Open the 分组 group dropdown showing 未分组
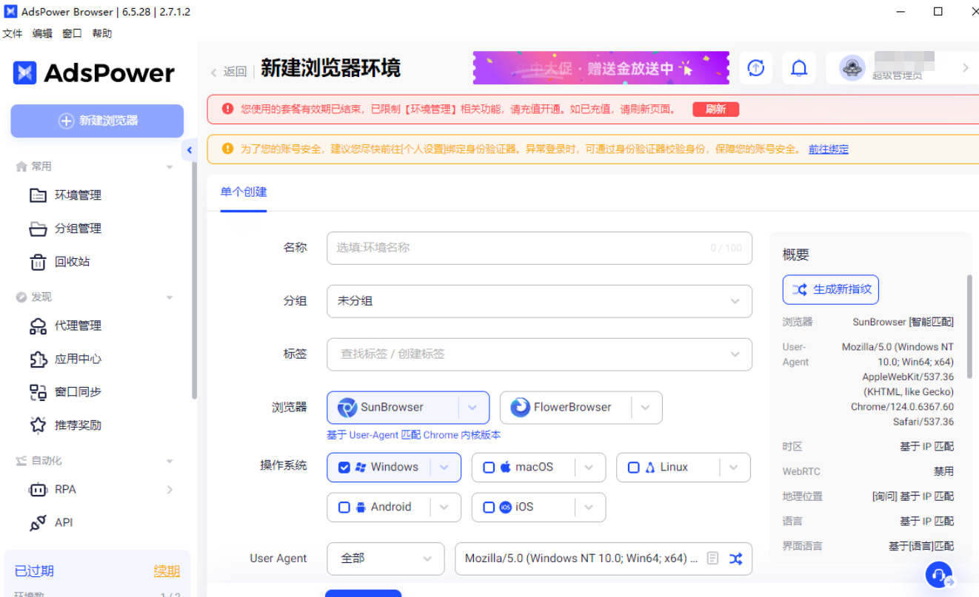Viewport: 979px width, 597px height. tap(539, 301)
